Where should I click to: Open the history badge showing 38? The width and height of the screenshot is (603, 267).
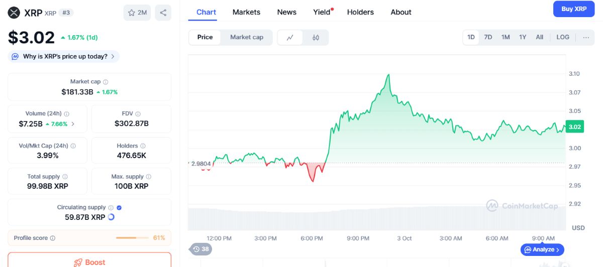(200, 249)
